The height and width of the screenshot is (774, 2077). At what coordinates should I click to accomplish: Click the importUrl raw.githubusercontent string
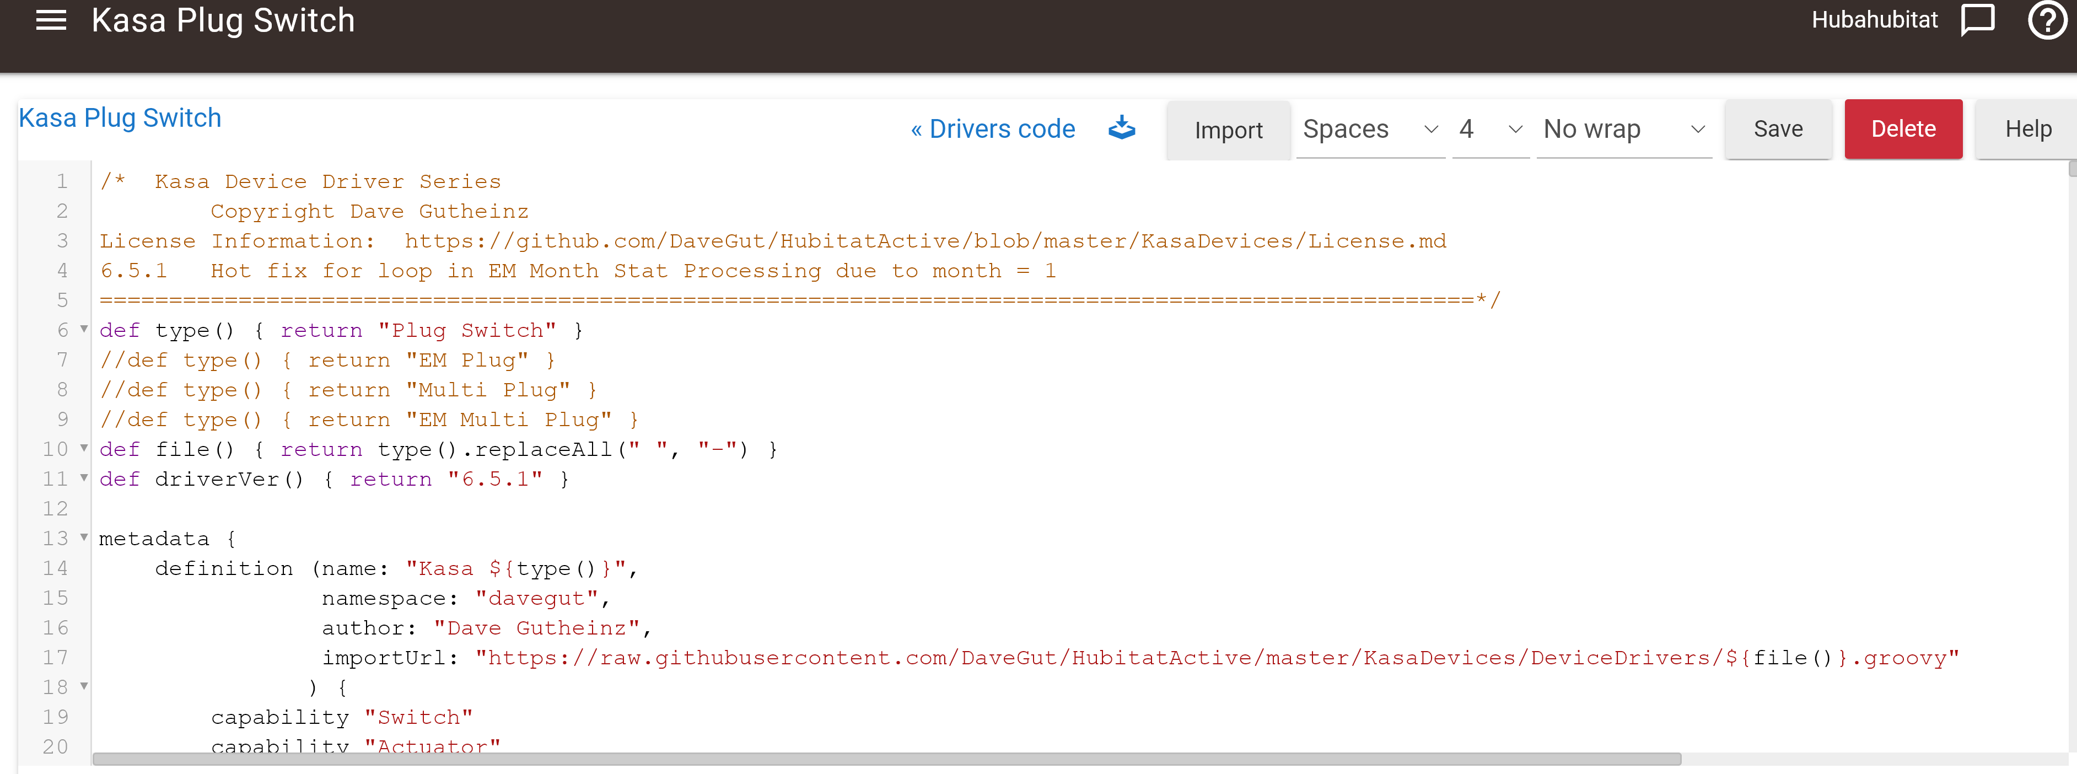1218,658
